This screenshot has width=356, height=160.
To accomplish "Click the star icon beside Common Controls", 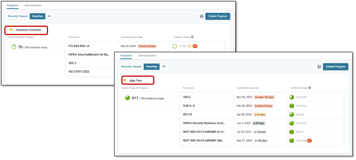I will click(11, 30).
